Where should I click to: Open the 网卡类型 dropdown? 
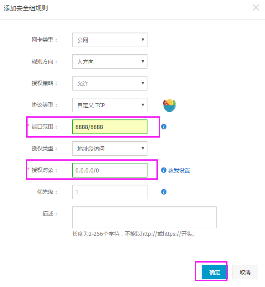point(110,40)
